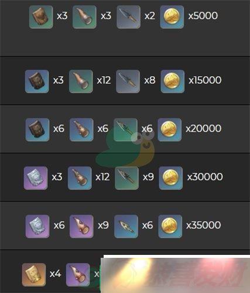Viewport: 250px width, 293px height.
Task: Click the Mora coin icon beside x20000
Action: click(169, 130)
